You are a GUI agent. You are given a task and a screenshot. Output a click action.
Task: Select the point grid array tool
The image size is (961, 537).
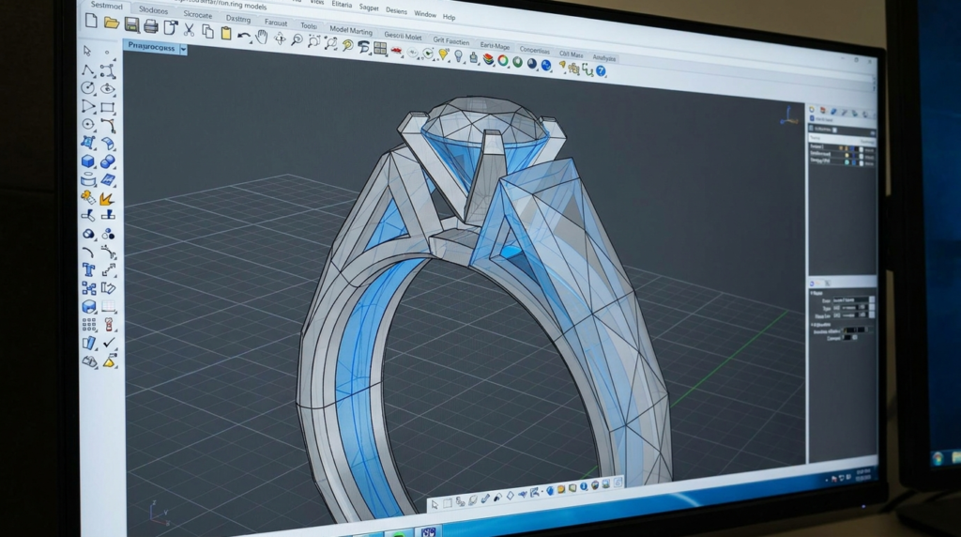(89, 324)
